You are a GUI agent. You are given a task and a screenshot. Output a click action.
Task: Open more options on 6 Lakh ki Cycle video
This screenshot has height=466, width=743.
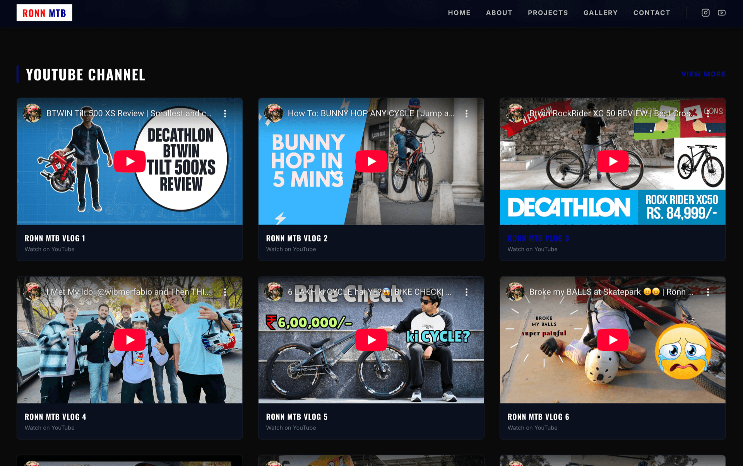pyautogui.click(x=466, y=292)
